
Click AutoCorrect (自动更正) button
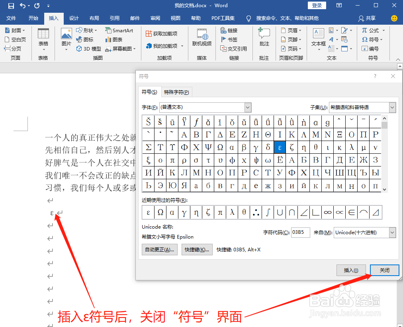(160, 250)
